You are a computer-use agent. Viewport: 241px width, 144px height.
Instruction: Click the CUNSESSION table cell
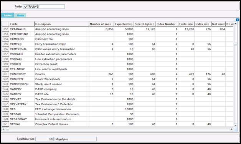[21, 84]
